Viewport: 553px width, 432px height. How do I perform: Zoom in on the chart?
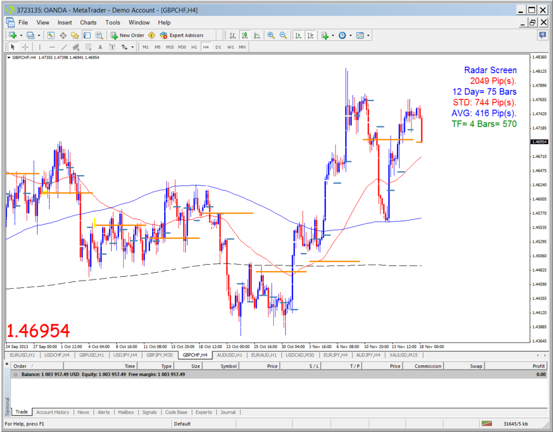tap(271, 35)
